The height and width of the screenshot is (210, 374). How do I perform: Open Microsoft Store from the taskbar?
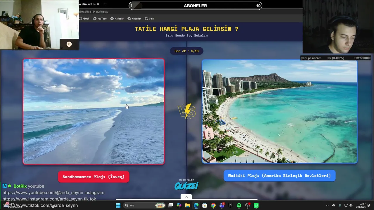click(x=205, y=205)
